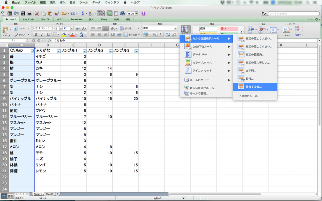Click the Copy icon in toolbar
Screen dimensions: 322x201
click(x=43, y=13)
